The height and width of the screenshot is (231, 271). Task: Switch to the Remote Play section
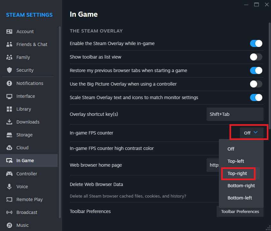pyautogui.click(x=29, y=199)
